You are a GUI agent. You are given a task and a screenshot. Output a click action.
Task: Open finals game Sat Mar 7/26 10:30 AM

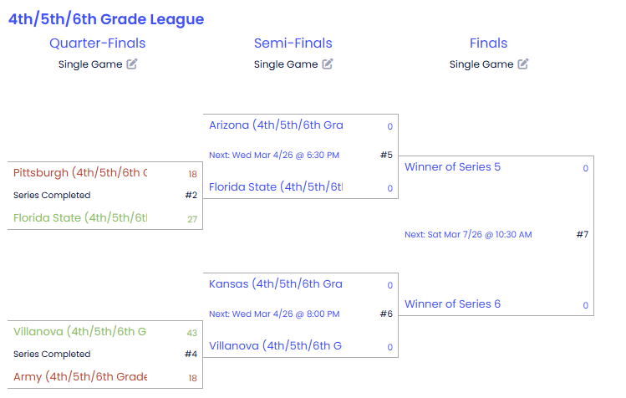[468, 235]
